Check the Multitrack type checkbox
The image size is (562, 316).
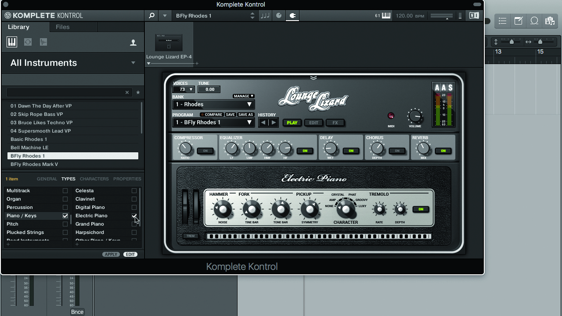click(x=65, y=191)
